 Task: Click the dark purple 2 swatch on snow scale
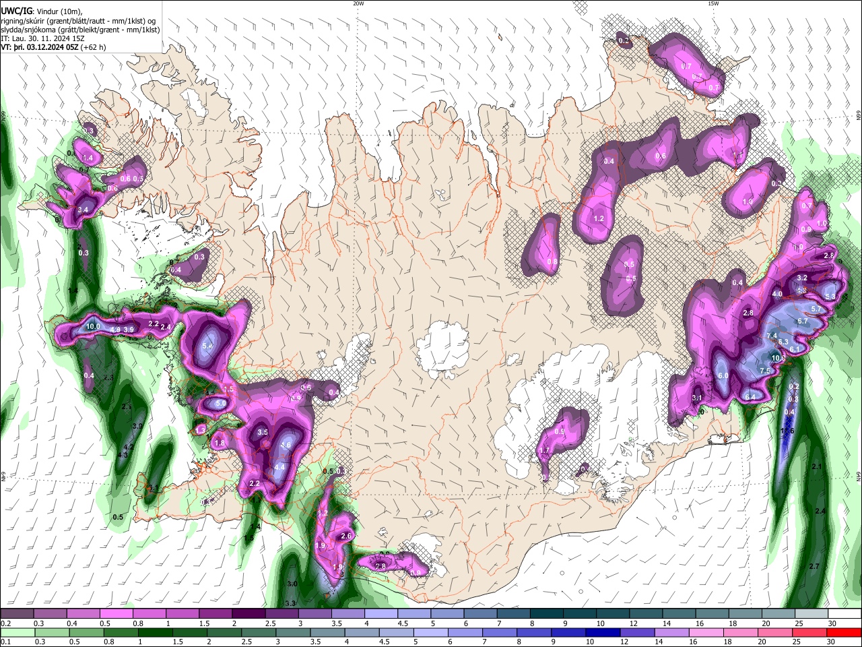(x=249, y=613)
